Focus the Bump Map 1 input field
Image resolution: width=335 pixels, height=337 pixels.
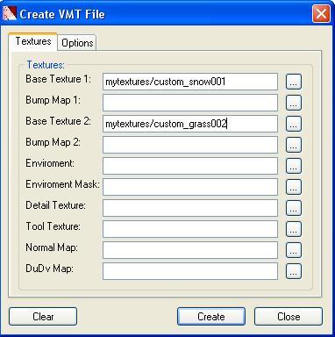click(x=190, y=103)
